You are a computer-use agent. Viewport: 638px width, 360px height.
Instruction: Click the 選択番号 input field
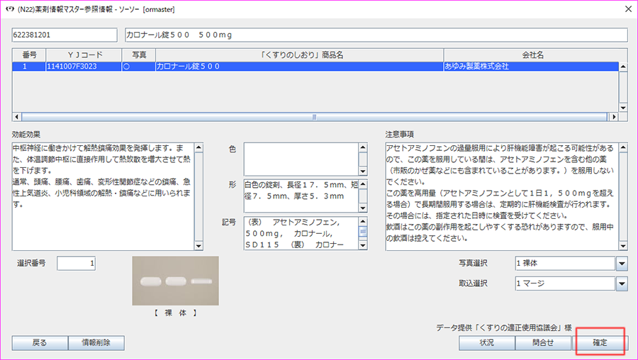click(76, 264)
